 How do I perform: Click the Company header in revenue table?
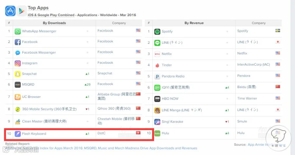[x=259, y=23]
